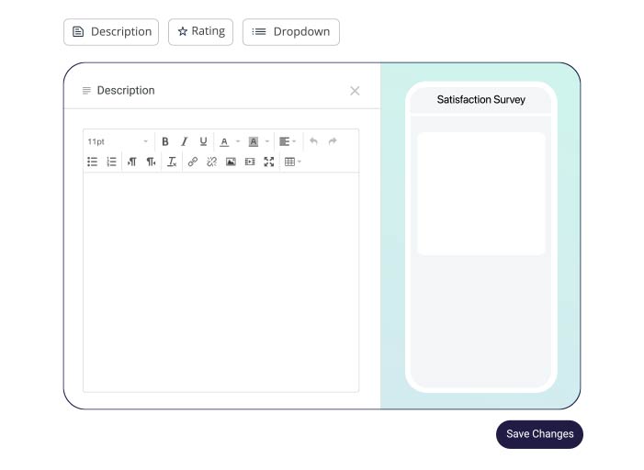Set left-to-right text direction
Image resolution: width=644 pixels, height=470 pixels.
coord(132,162)
